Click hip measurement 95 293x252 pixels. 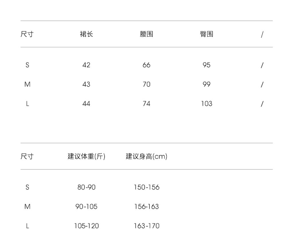point(206,65)
